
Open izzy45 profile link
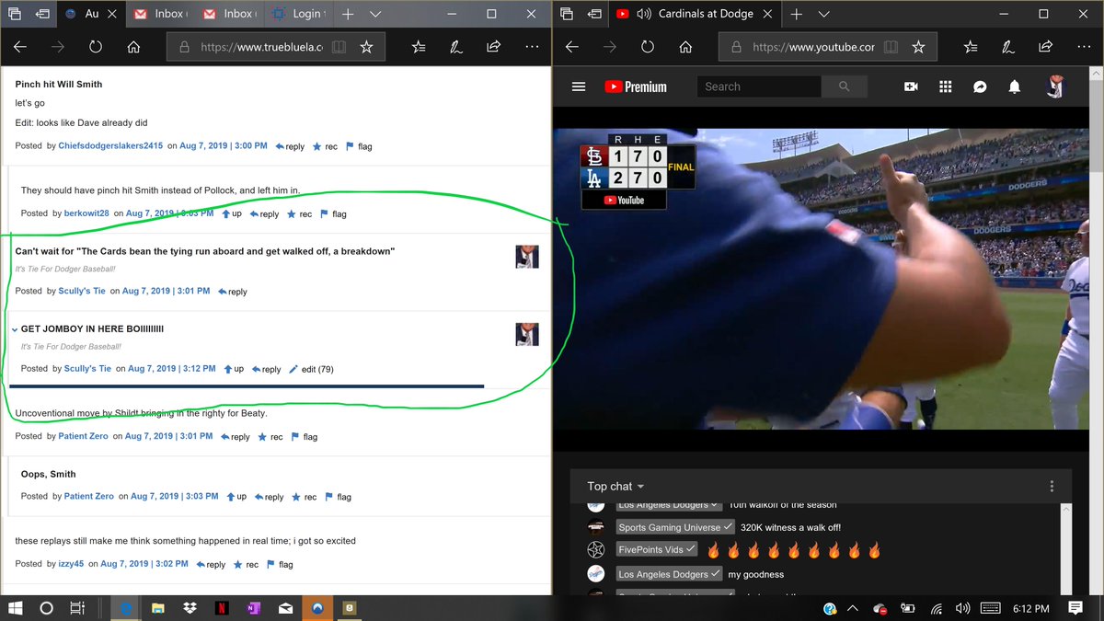pyautogui.click(x=71, y=564)
